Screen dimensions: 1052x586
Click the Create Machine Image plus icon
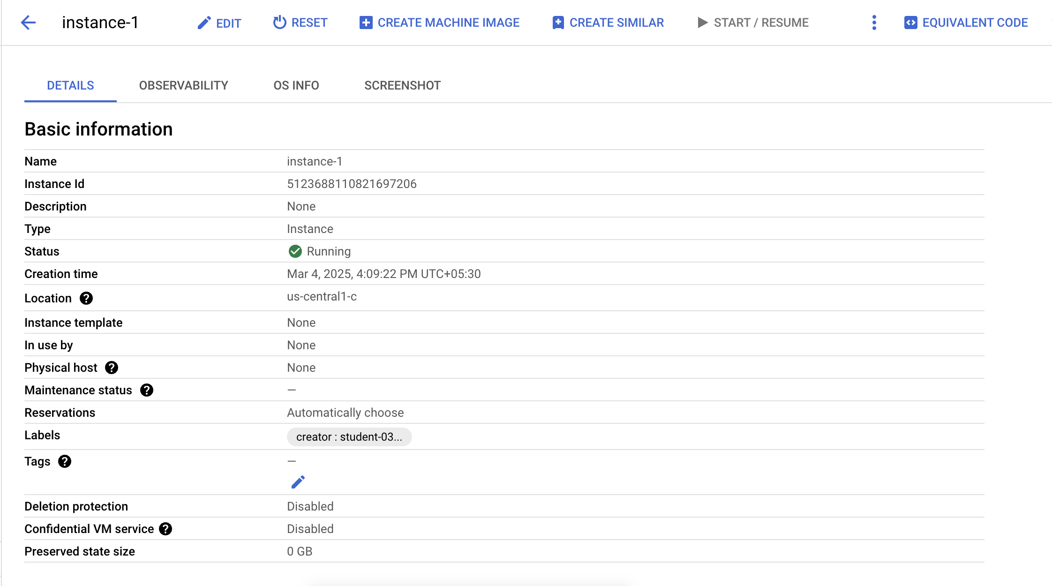pos(365,22)
